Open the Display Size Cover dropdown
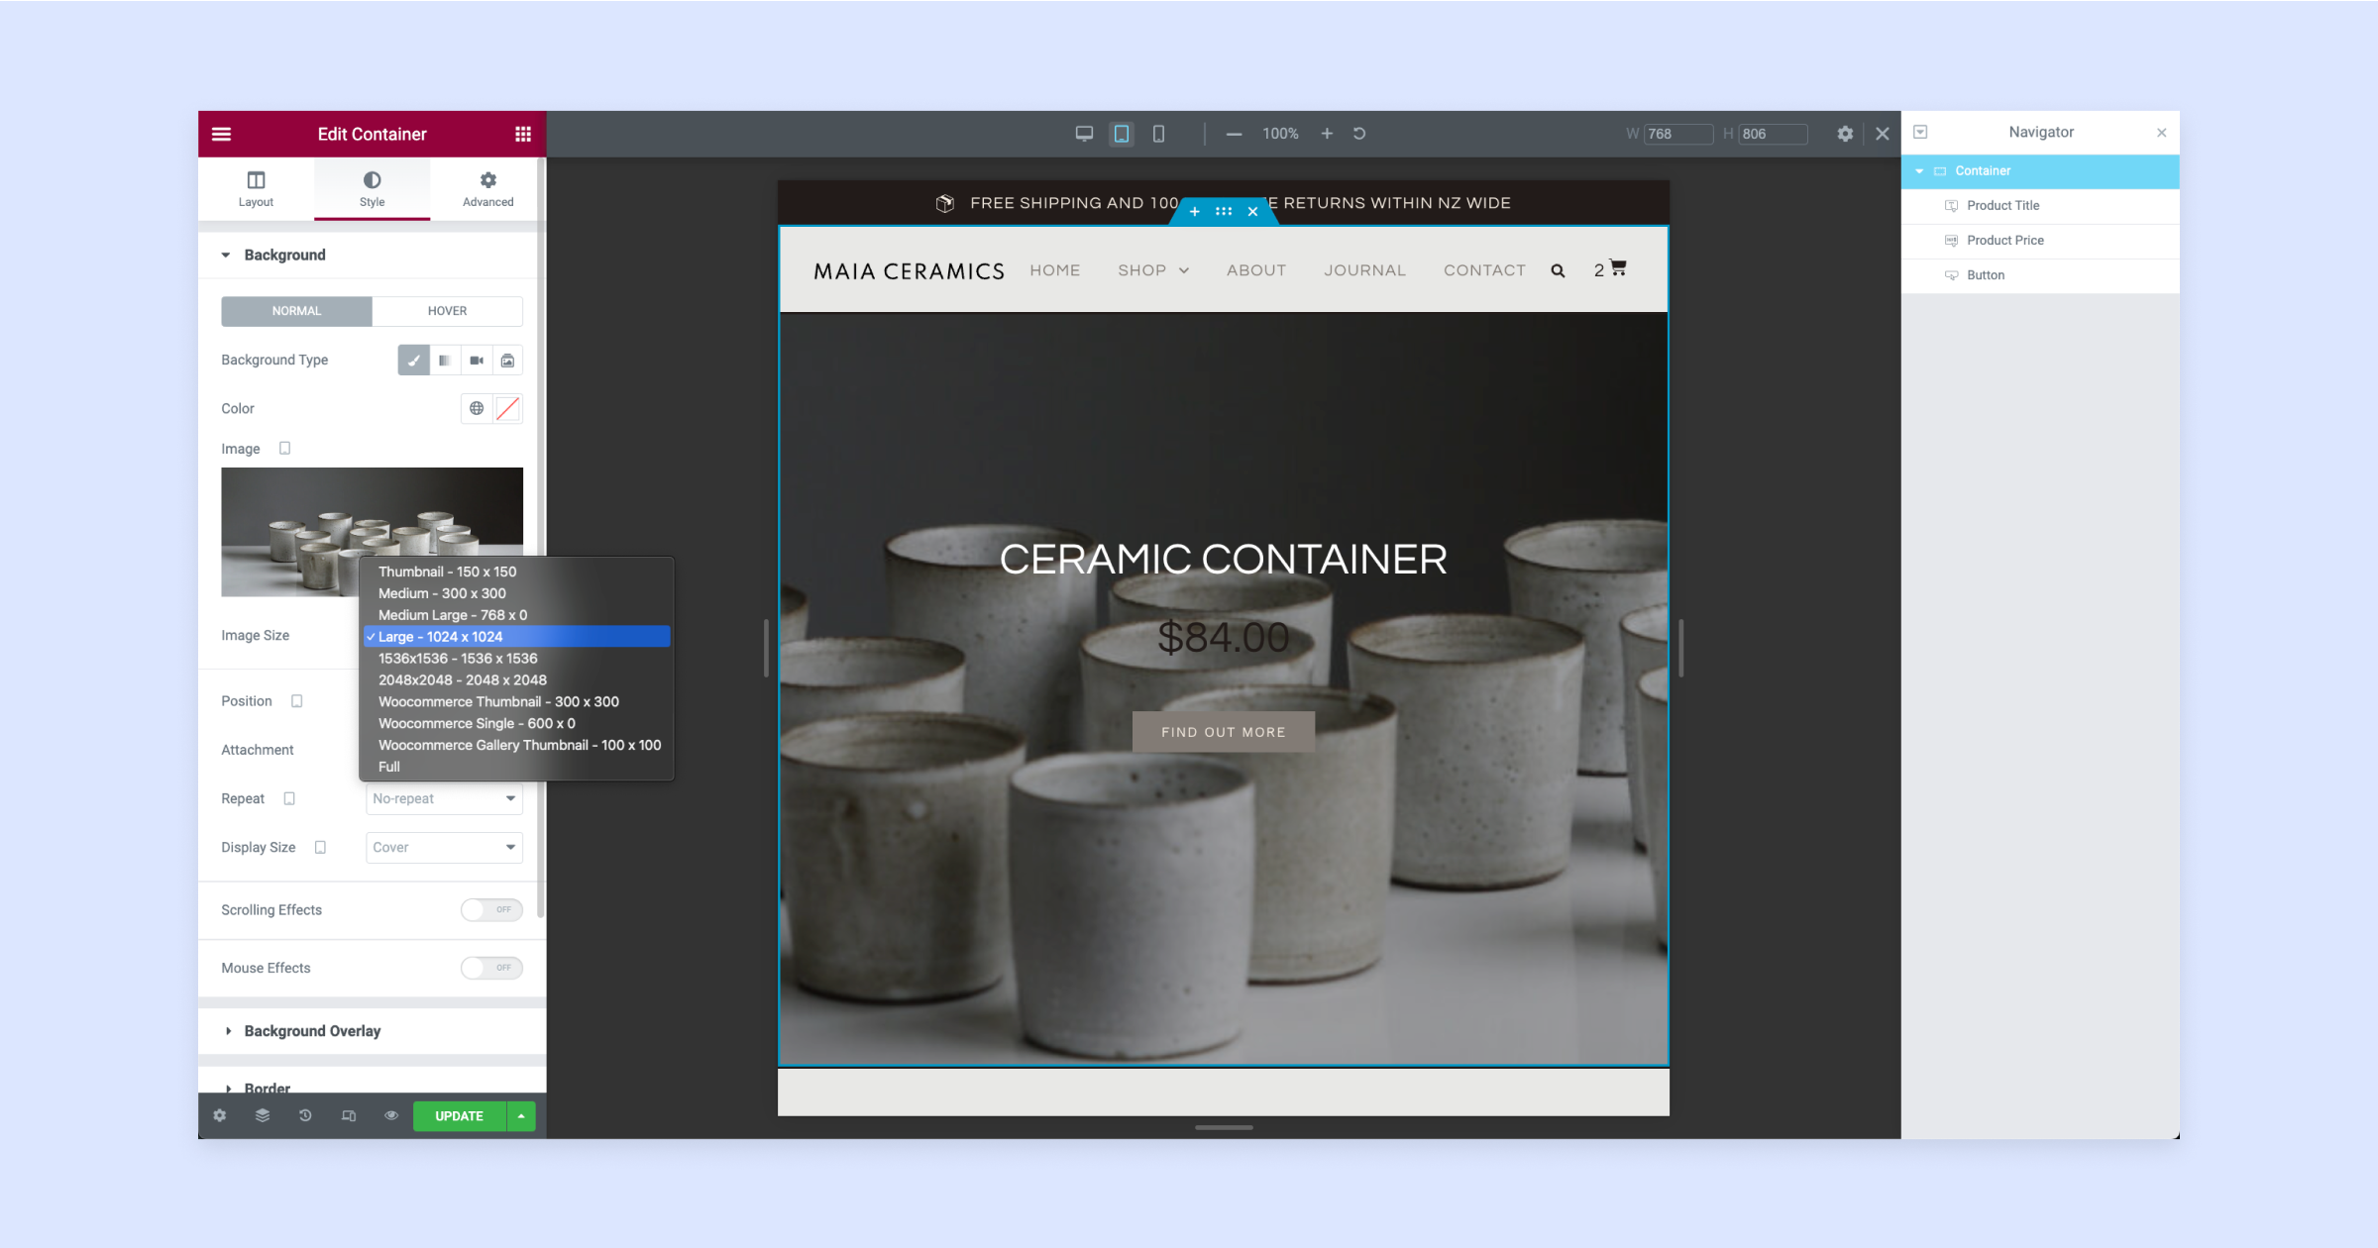This screenshot has width=2378, height=1248. click(444, 847)
